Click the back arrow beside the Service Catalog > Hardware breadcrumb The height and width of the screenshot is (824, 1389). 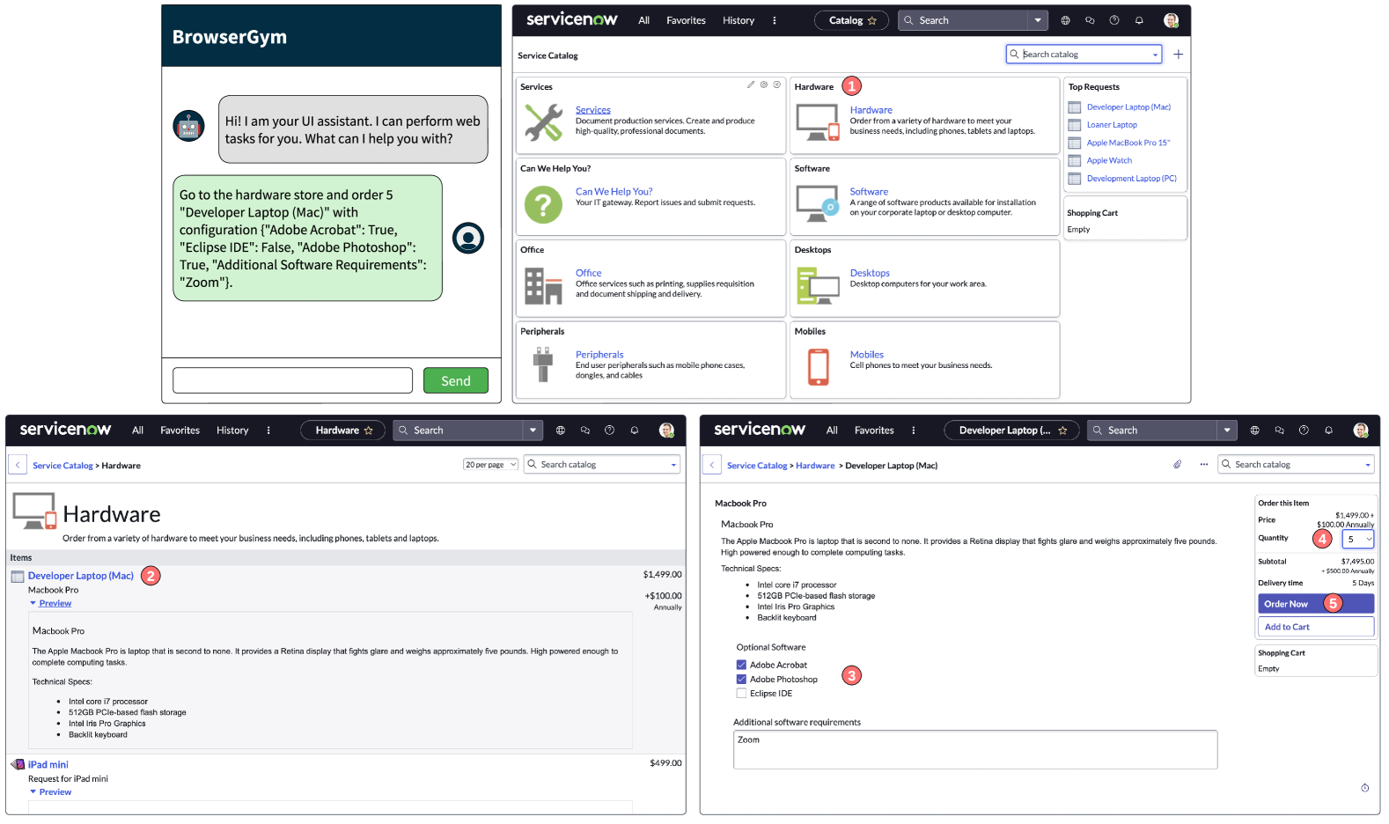click(18, 465)
